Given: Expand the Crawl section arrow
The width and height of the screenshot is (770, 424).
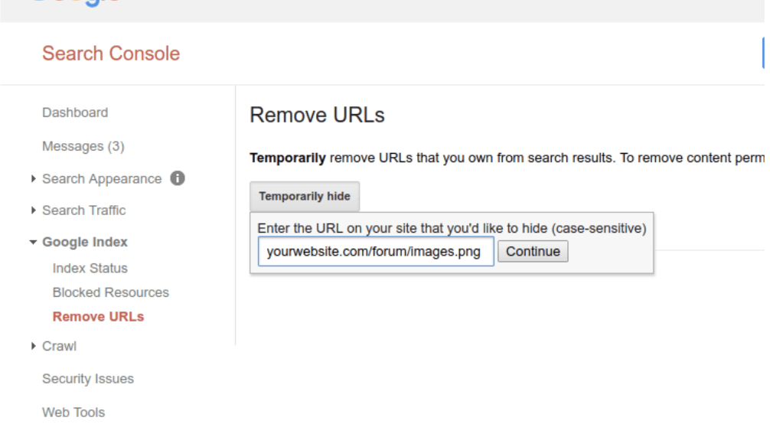Looking at the screenshot, I should pos(33,347).
